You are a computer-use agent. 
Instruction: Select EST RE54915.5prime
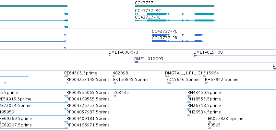click(15, 99)
